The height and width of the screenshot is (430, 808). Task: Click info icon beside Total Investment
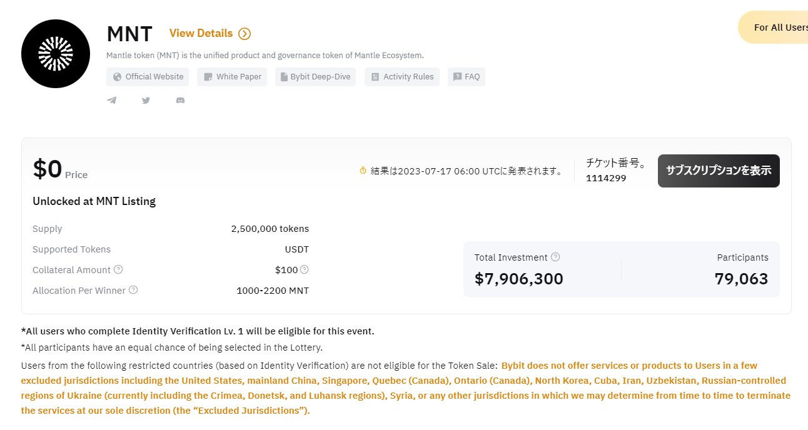pos(555,257)
